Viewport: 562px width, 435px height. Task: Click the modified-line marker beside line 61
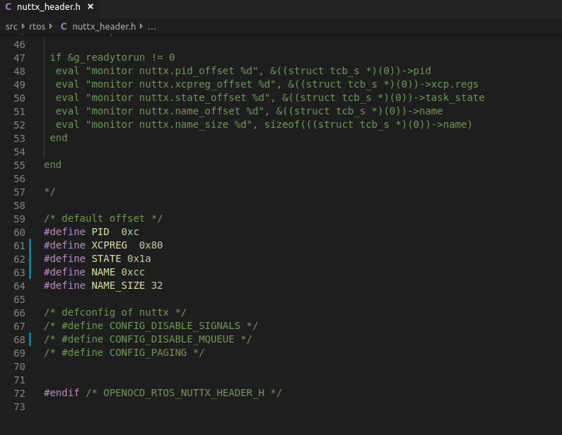(30, 245)
